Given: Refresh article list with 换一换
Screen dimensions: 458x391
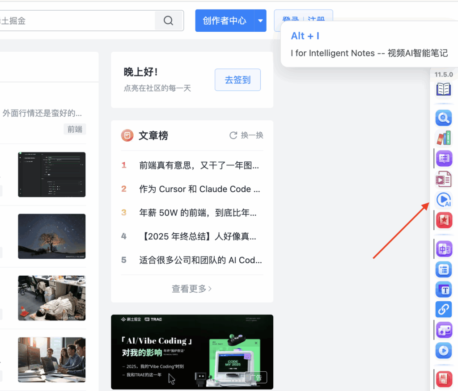Looking at the screenshot, I should (x=246, y=135).
